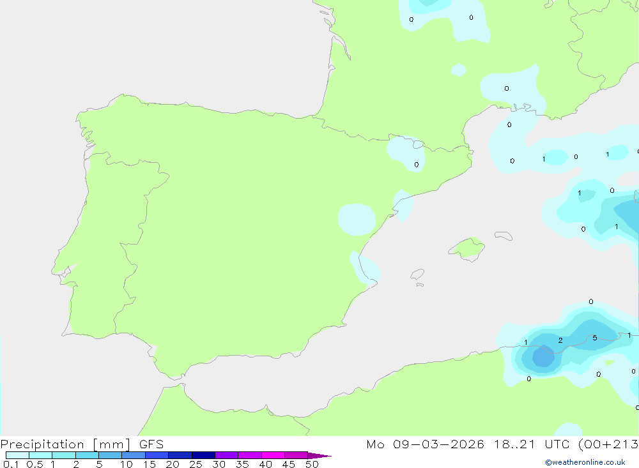Click the legend scale label '15'
The height and width of the screenshot is (468, 639).
click(150, 464)
